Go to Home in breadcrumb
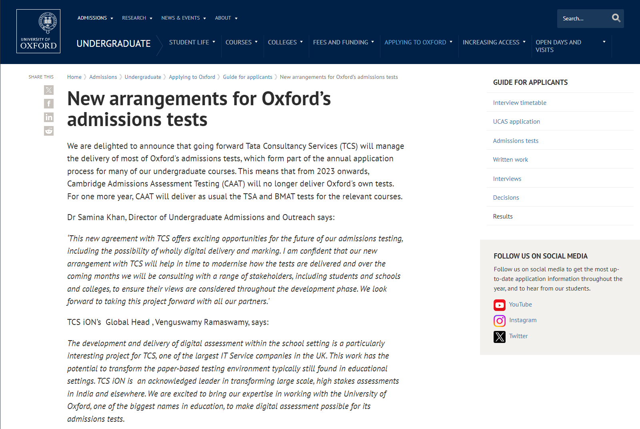 coord(74,77)
